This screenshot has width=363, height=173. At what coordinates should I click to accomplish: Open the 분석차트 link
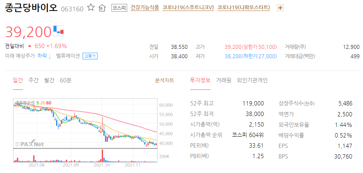pos(165,80)
